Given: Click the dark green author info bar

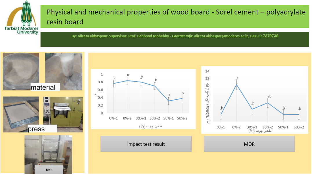Looking at the screenshot, I should [176, 39].
